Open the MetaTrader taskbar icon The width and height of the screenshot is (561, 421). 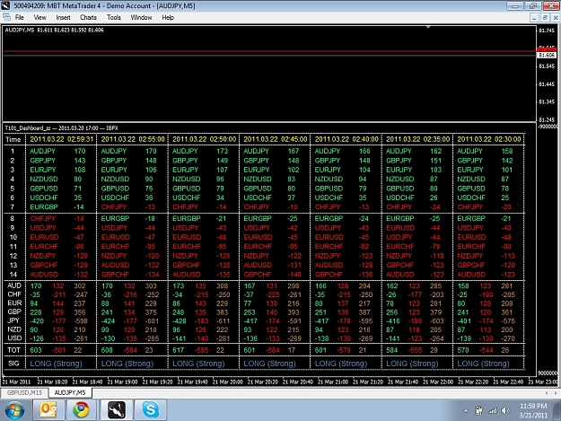point(117,410)
